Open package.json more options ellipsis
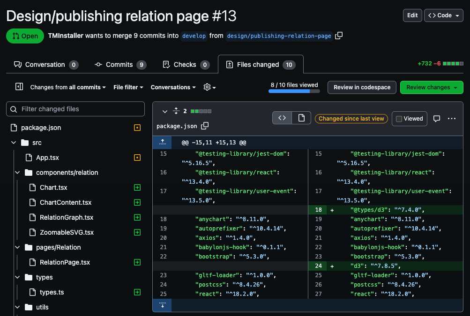The height and width of the screenshot is (316, 470). (451, 118)
